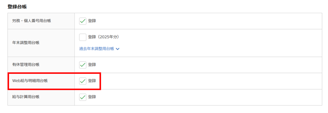This screenshot has height=113, width=328.
Task: Click the 登録(2025年分) label text
Action: pyautogui.click(x=104, y=37)
